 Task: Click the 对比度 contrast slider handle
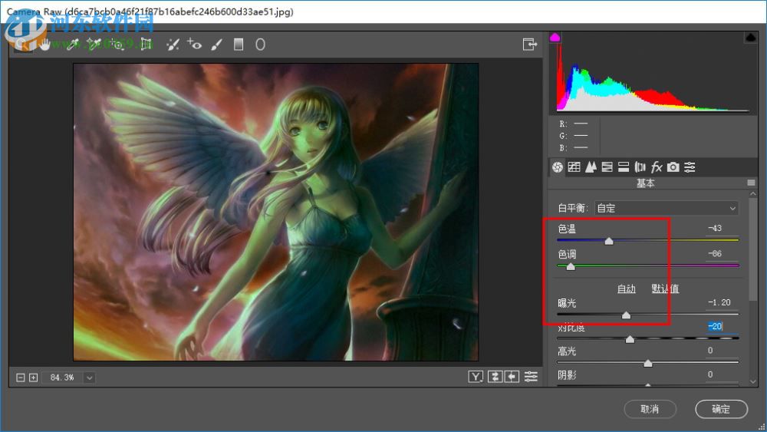point(630,339)
